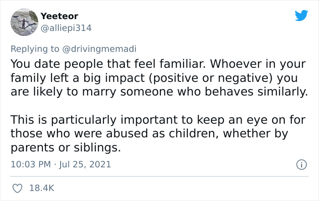Click the Twitter bird logo
Screen dimensions: 319x201
(x=301, y=15)
